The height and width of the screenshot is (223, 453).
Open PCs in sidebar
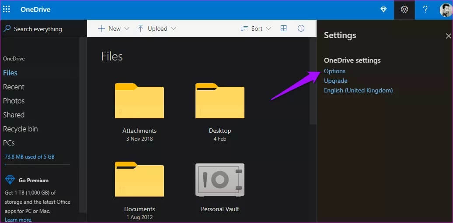[x=9, y=143]
